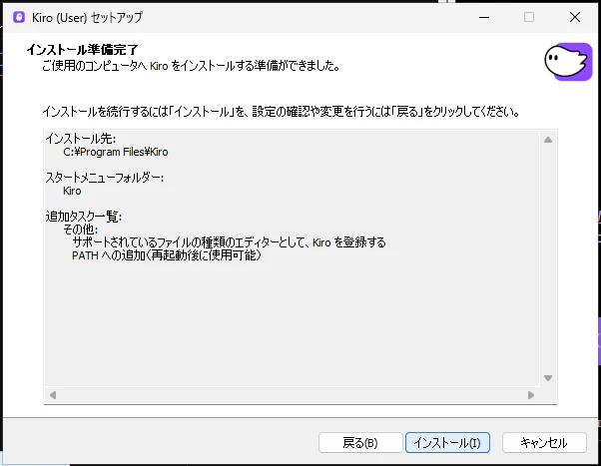Click the line about registering Kiro as editor

(x=229, y=242)
